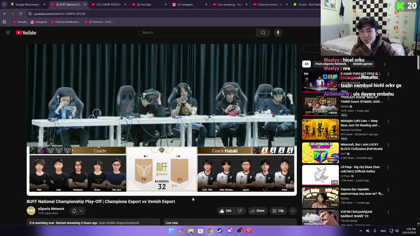This screenshot has height=236, width=420.
Task: Open more actions ellipsis under the video
Action: [x=293, y=211]
